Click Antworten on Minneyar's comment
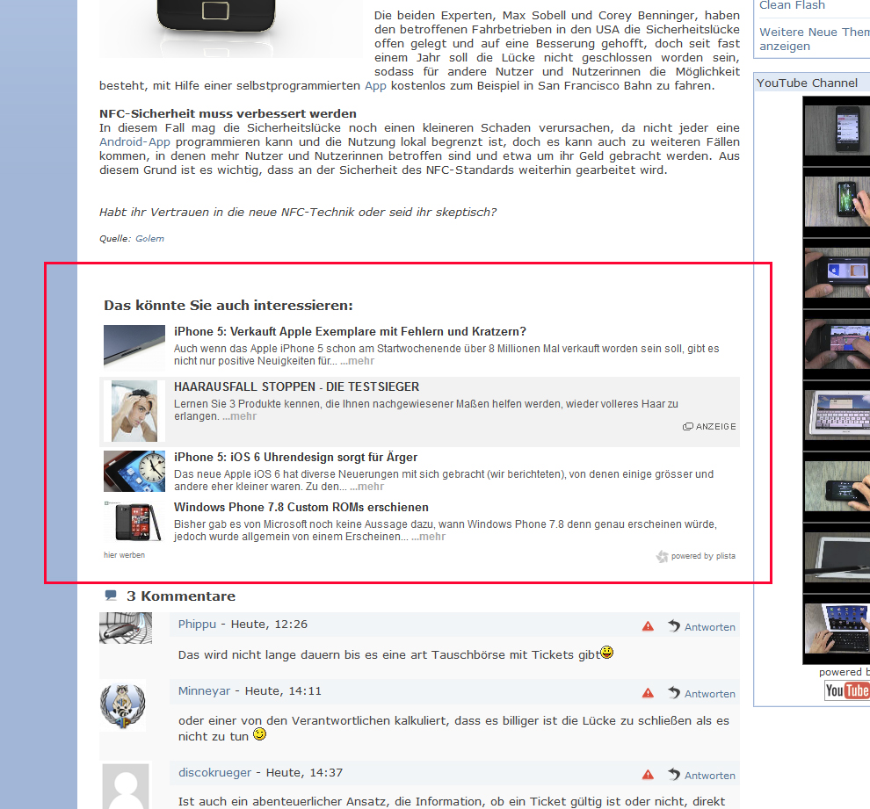Image resolution: width=870 pixels, height=809 pixels. coord(710,694)
